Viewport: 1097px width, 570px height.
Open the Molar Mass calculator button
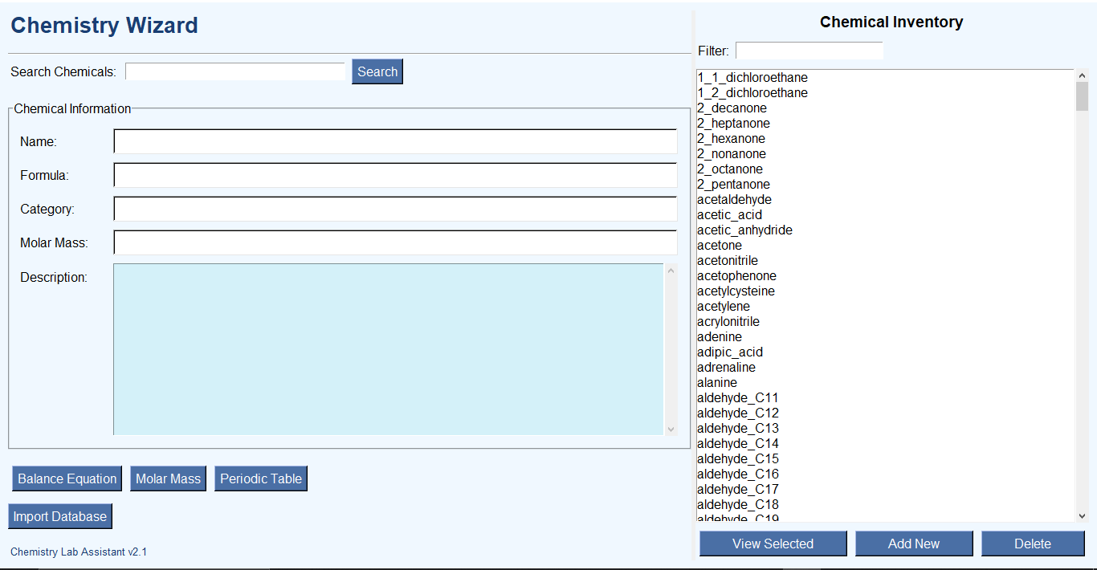click(x=168, y=478)
